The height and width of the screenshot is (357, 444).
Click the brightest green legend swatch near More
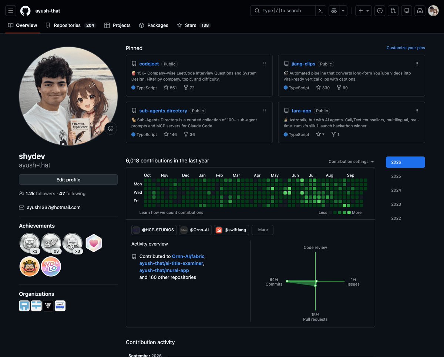coord(349,212)
